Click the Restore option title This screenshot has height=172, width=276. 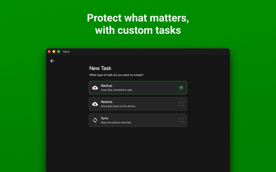pyautogui.click(x=107, y=102)
